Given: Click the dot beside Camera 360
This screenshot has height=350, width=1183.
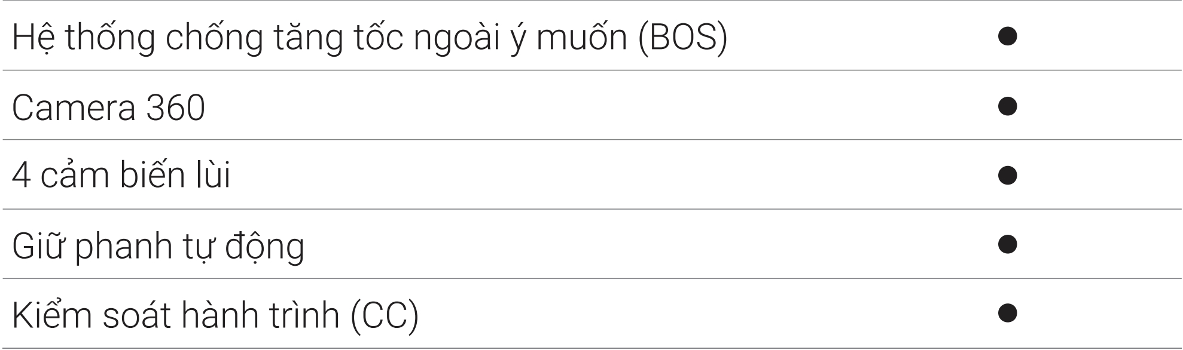Looking at the screenshot, I should (1008, 106).
